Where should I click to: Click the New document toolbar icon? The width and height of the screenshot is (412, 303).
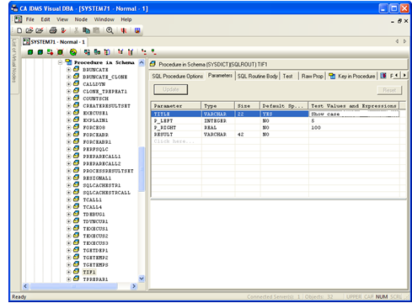tap(19, 30)
